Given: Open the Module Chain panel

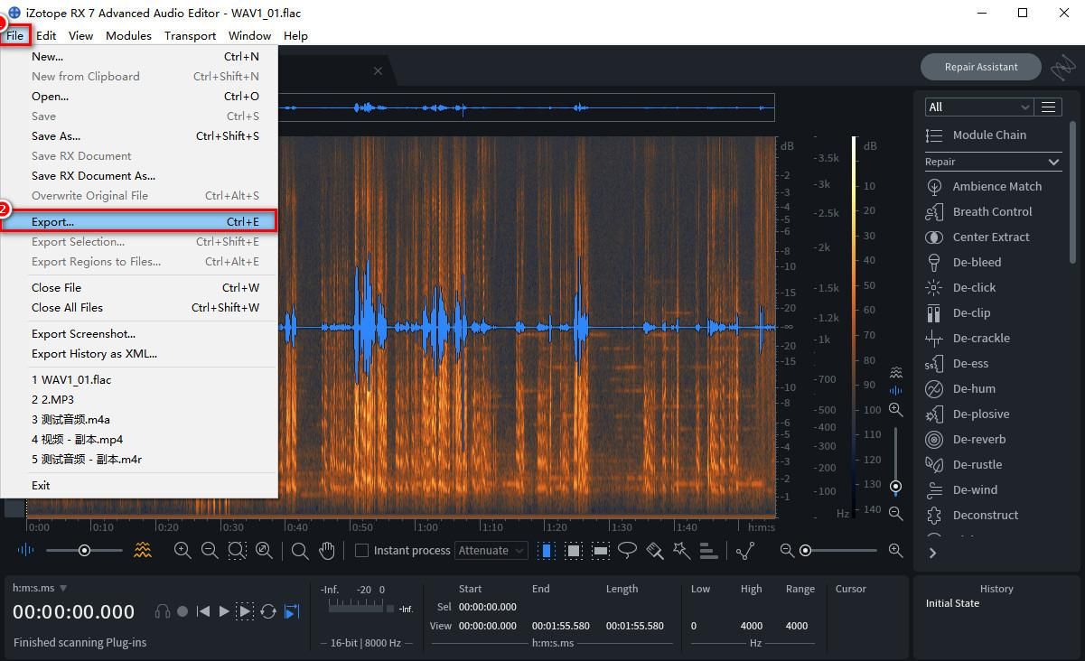Looking at the screenshot, I should click(x=990, y=135).
